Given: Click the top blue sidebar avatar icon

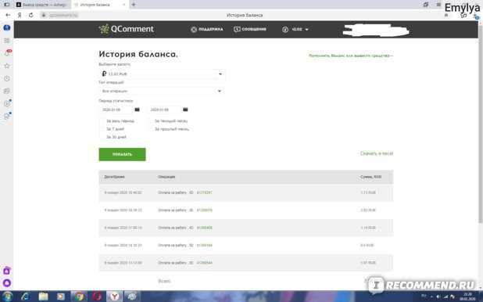Looking at the screenshot, I should (7, 27).
